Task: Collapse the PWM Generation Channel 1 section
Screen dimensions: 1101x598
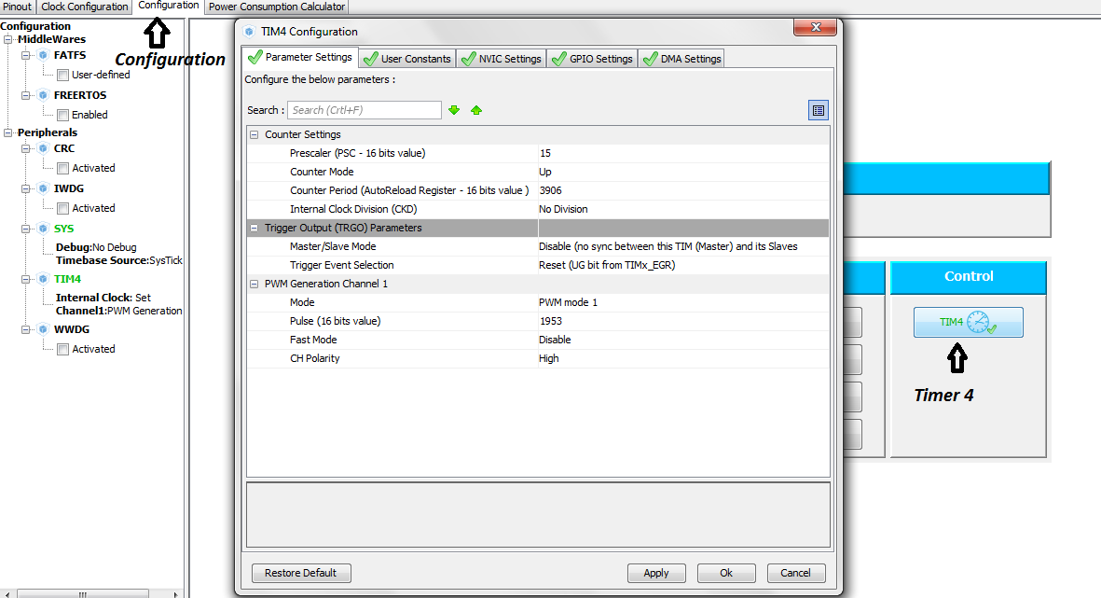Action: coord(255,284)
